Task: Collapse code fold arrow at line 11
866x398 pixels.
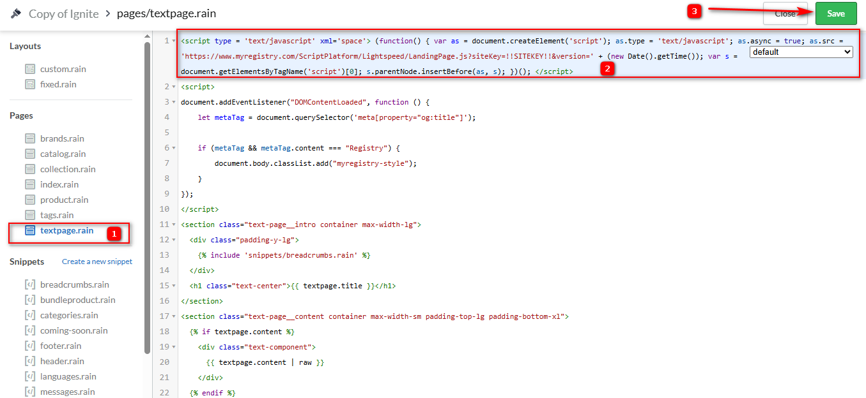Action: tap(174, 225)
